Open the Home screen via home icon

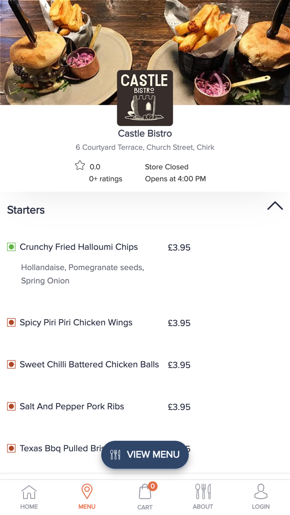tap(29, 492)
